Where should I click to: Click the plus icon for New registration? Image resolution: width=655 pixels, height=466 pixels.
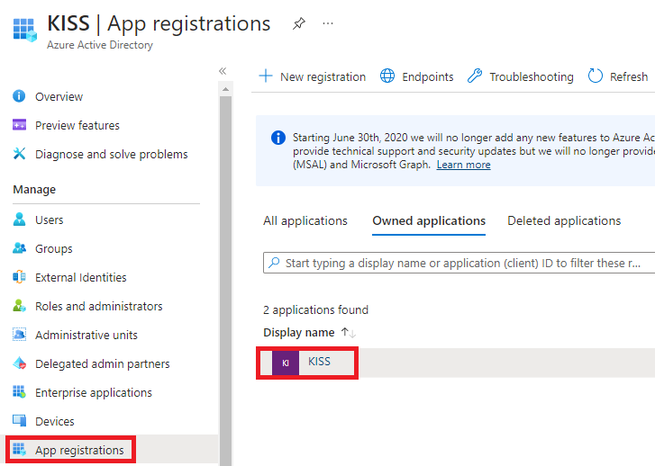pyautogui.click(x=266, y=76)
